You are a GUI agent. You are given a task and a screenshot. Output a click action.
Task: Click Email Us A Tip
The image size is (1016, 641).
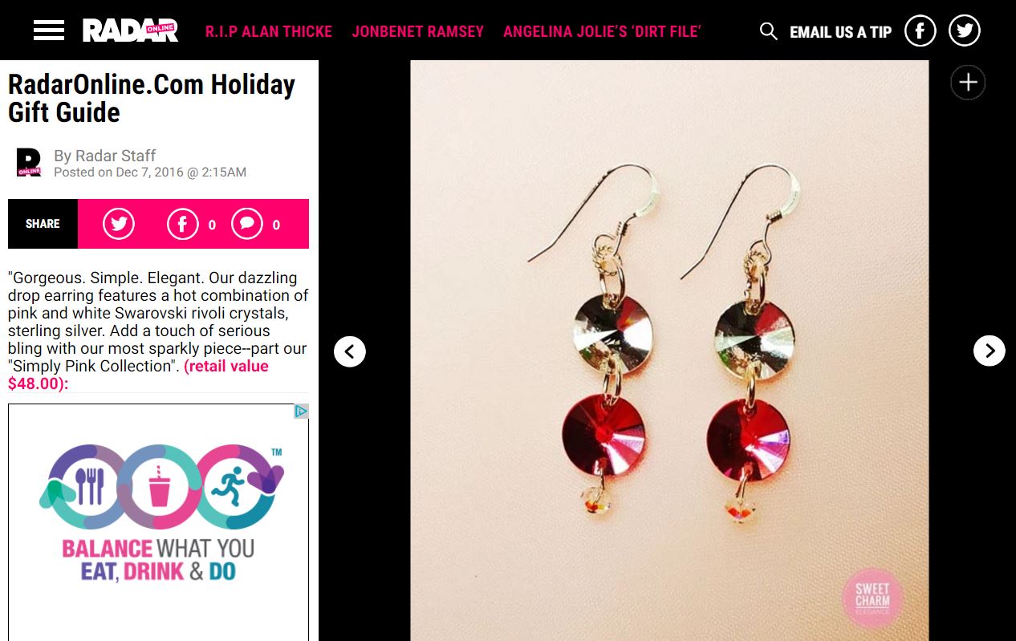point(840,32)
